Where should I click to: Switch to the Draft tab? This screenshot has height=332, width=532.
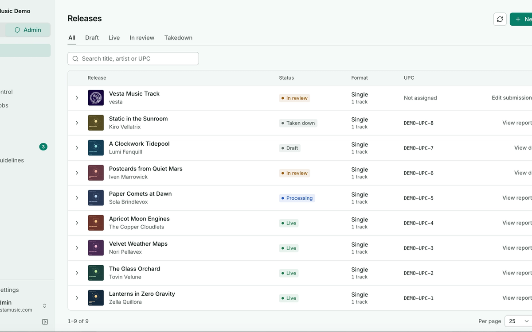click(x=92, y=38)
